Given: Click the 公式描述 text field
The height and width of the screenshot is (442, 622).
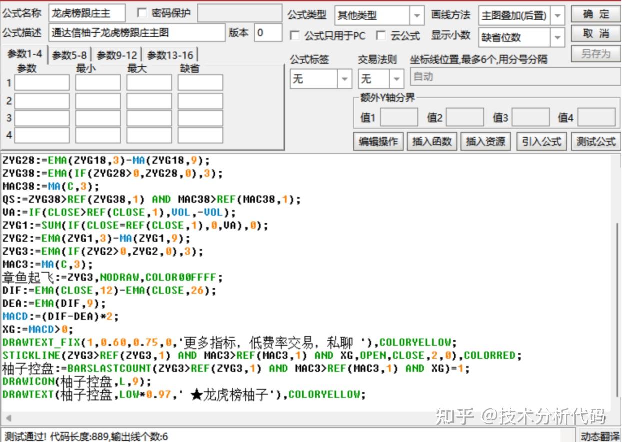Looking at the screenshot, I should (x=137, y=33).
